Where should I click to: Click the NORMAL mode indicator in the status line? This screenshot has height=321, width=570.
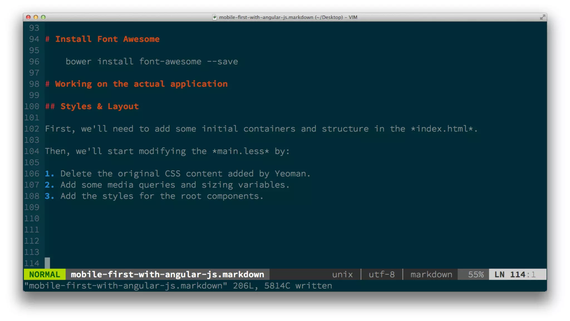[45, 274]
